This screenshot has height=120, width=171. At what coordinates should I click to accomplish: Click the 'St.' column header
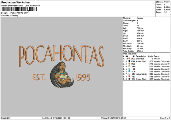134,56
